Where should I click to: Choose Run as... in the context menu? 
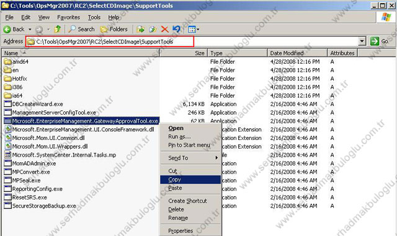pos(190,137)
